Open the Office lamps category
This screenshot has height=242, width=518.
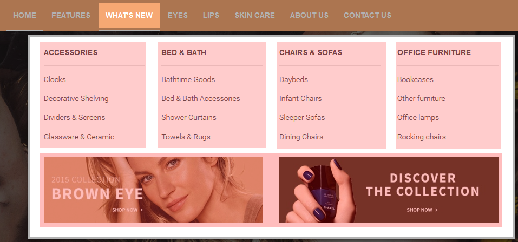418,117
